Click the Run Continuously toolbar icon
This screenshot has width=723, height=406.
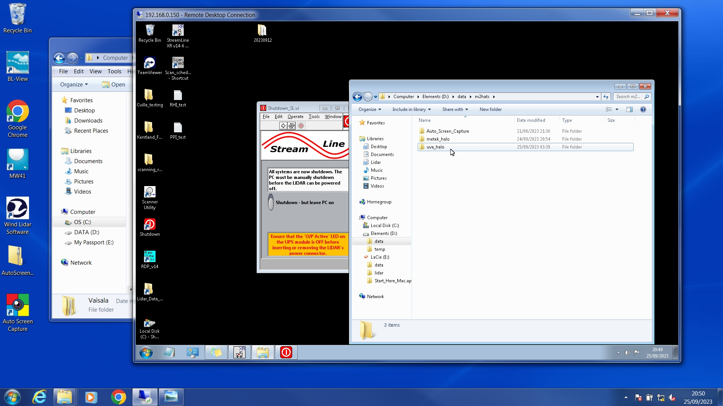click(x=291, y=126)
